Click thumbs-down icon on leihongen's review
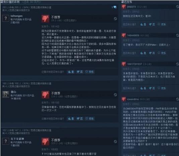Image resolution: width=179 pixels, height=156 pixels. pos(45,19)
